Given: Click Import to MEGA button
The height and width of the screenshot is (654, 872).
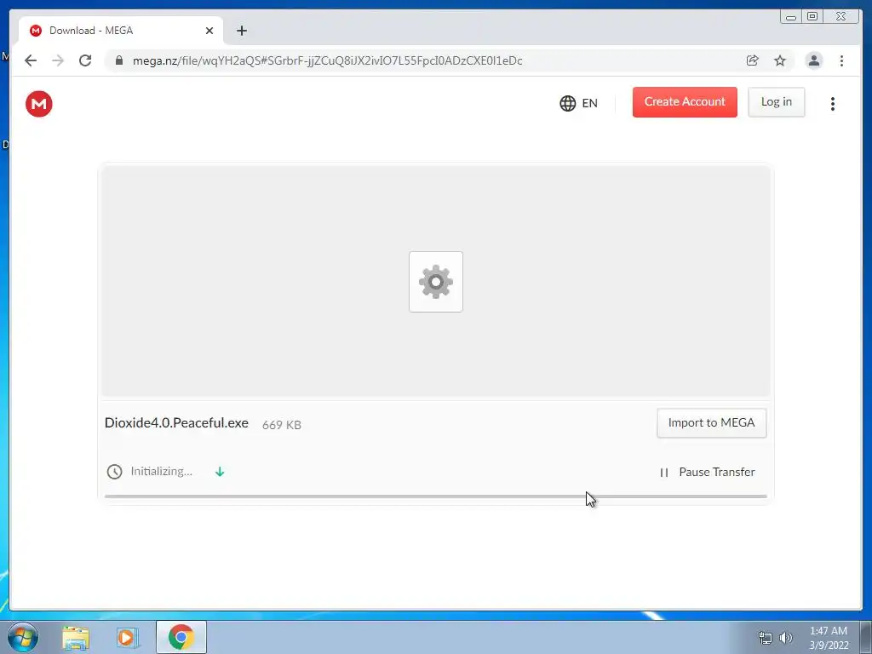Looking at the screenshot, I should (711, 423).
